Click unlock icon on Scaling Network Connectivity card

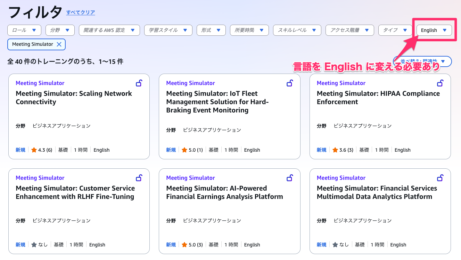tap(139, 83)
